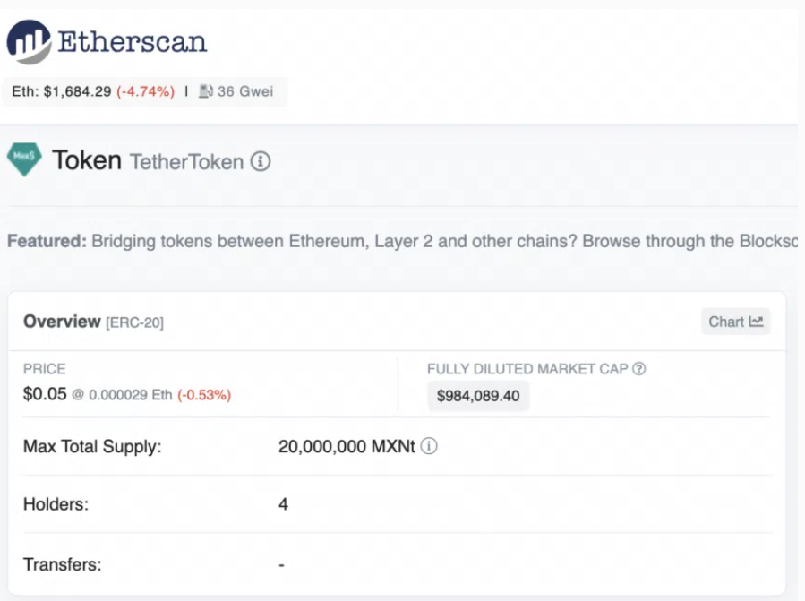Click the Transfers row label
805x601 pixels.
click(x=62, y=564)
